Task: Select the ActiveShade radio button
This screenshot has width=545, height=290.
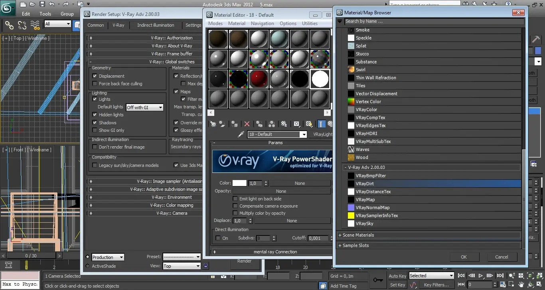Action: click(x=87, y=266)
